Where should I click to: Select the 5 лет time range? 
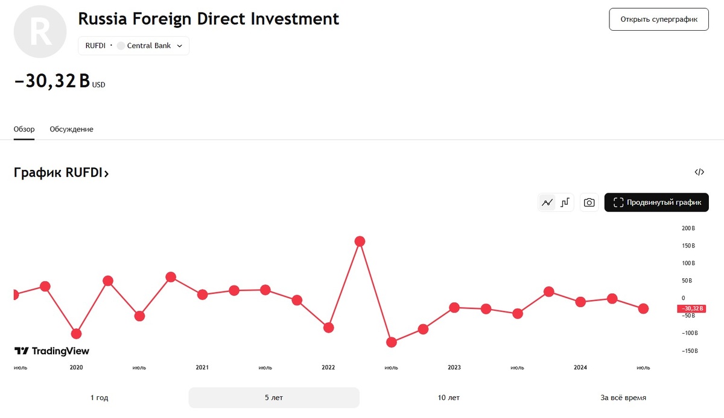tap(274, 398)
